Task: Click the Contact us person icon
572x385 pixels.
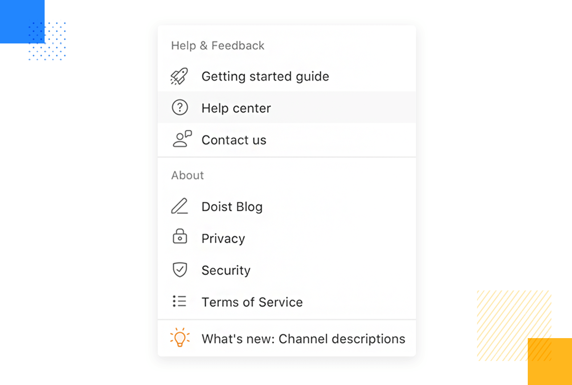Action: [182, 139]
